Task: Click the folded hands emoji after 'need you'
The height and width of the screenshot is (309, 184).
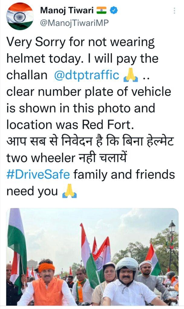Action: pos(69,192)
